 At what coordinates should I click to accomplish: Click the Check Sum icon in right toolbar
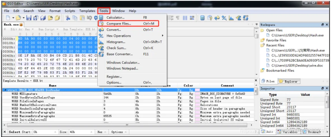[239, 18]
